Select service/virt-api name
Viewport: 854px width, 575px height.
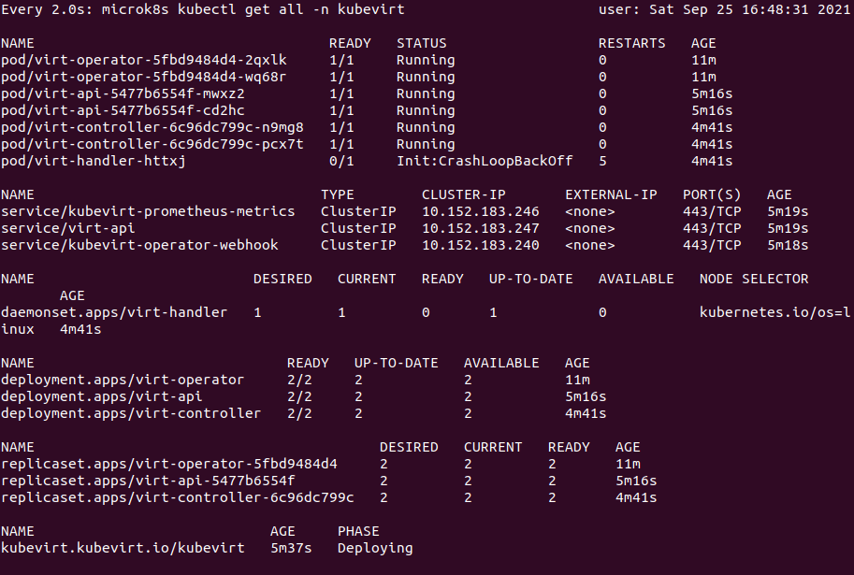click(x=68, y=229)
